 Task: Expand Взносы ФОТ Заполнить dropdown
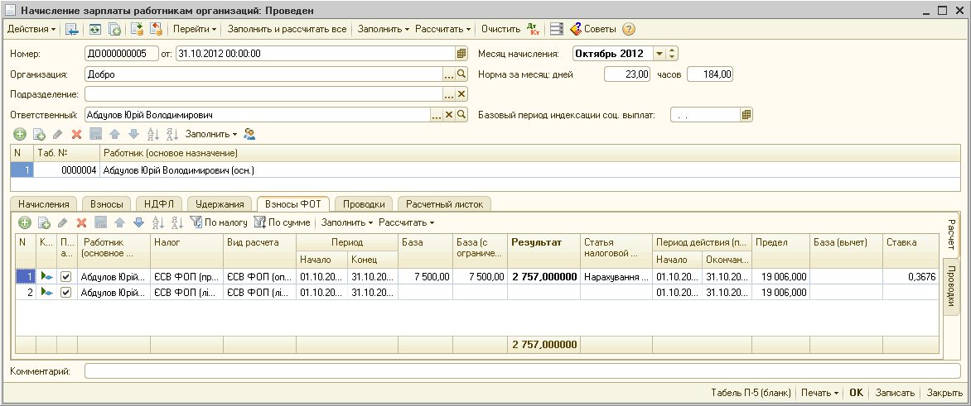(x=347, y=222)
